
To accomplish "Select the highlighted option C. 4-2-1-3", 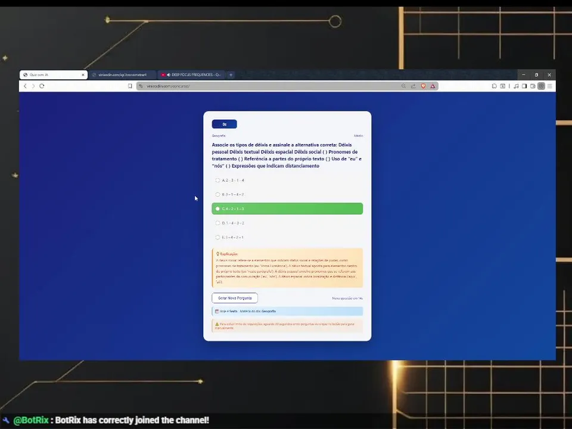I will pyautogui.click(x=287, y=209).
